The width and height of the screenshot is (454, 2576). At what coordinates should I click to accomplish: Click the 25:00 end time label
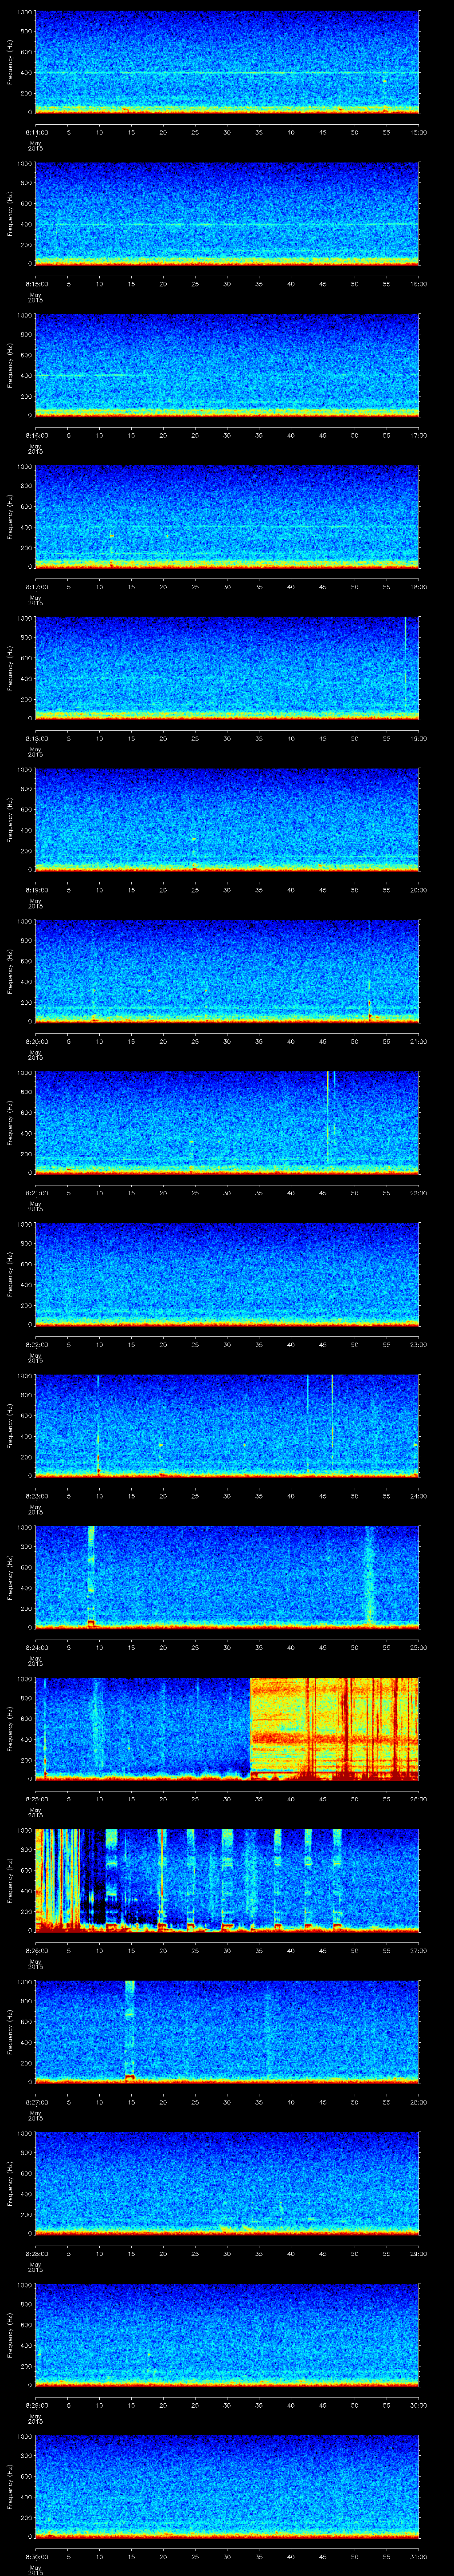point(419,1647)
